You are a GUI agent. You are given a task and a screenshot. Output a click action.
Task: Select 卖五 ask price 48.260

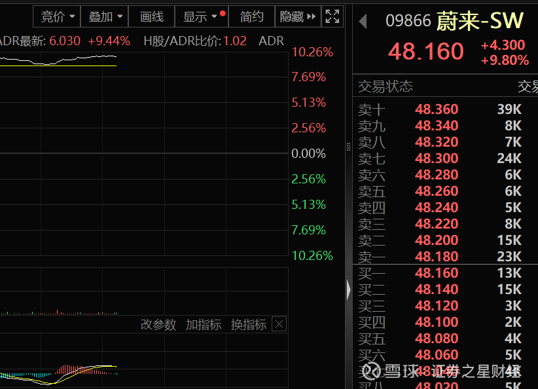point(437,191)
